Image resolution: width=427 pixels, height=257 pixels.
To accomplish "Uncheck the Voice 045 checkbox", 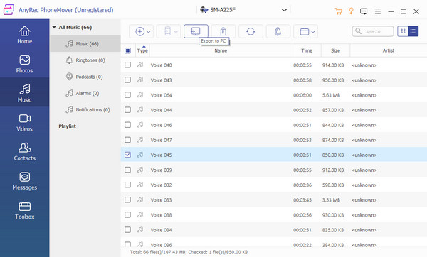I will (127, 155).
